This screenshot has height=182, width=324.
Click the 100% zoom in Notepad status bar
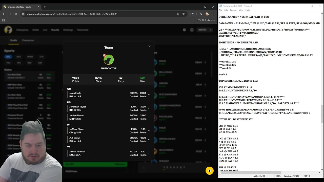coord(278,176)
